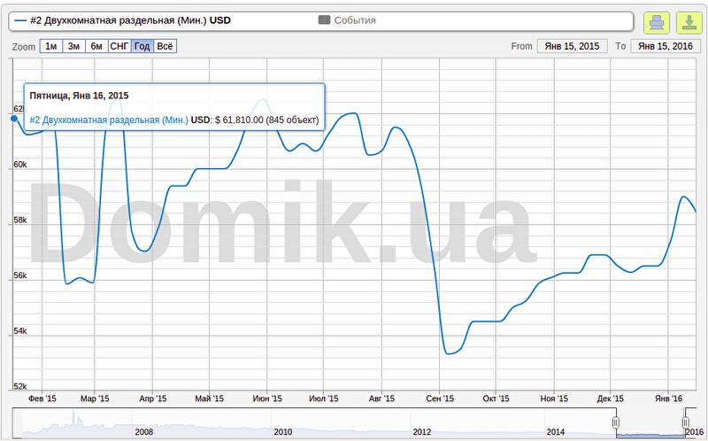The height and width of the screenshot is (441, 708).
Task: Select the Год zoom range
Action: pos(142,46)
